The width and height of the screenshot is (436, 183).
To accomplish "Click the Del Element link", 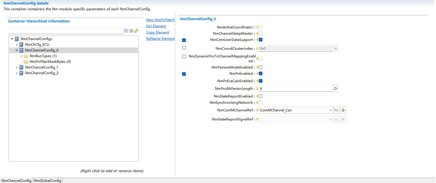I will 156,26.
